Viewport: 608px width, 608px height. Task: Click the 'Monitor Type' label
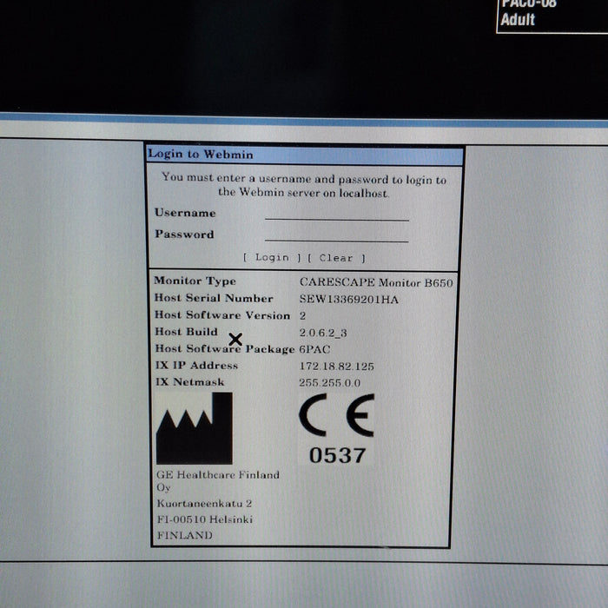point(195,281)
